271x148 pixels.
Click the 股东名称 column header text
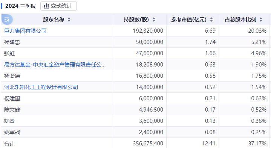pyautogui.click(x=54, y=20)
